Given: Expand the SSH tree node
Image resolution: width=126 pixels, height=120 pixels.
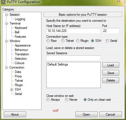Looking at the screenshot, I should tap(12, 89).
